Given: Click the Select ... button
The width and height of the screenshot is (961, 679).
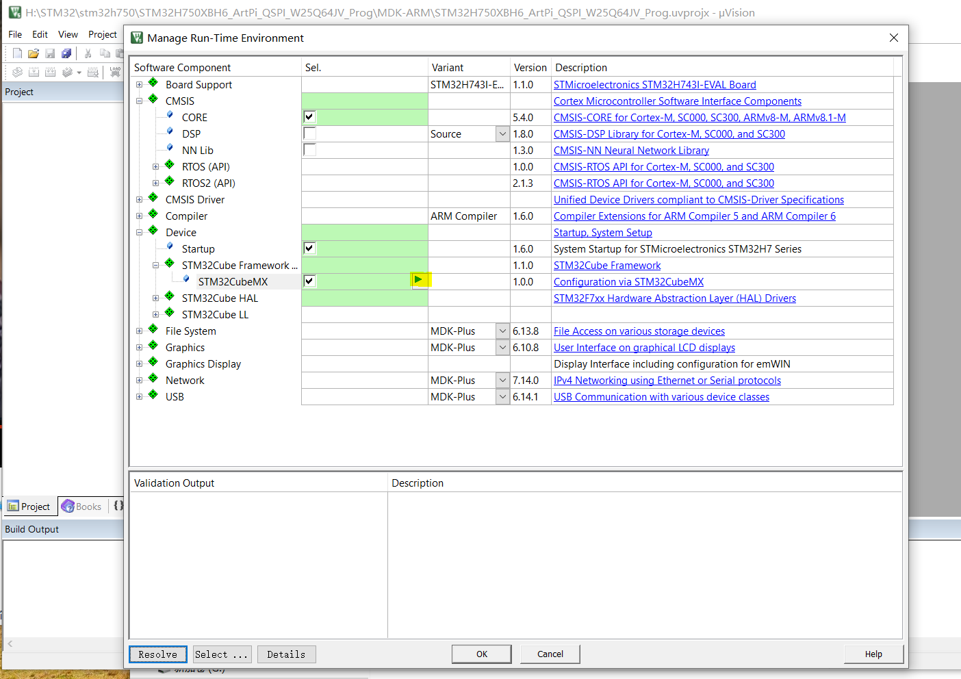Looking at the screenshot, I should point(222,654).
